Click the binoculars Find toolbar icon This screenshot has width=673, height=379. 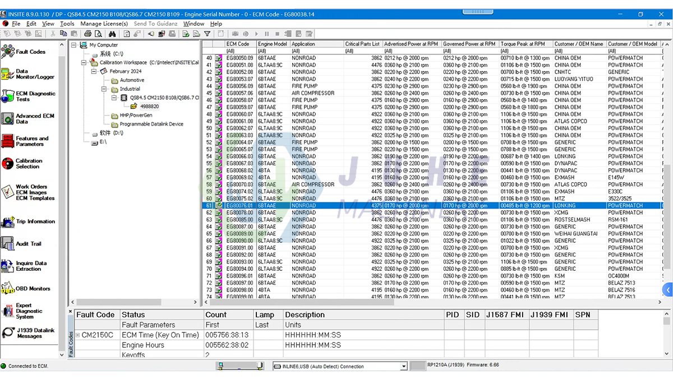point(113,34)
